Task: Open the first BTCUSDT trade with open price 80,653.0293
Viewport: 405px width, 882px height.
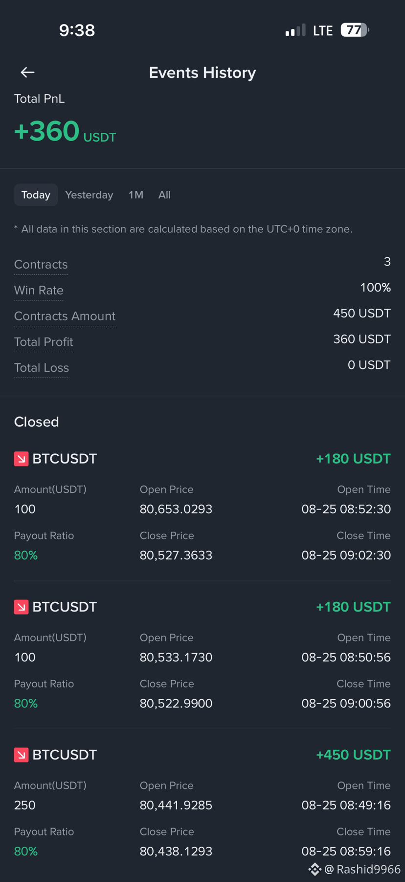Action: (x=202, y=507)
